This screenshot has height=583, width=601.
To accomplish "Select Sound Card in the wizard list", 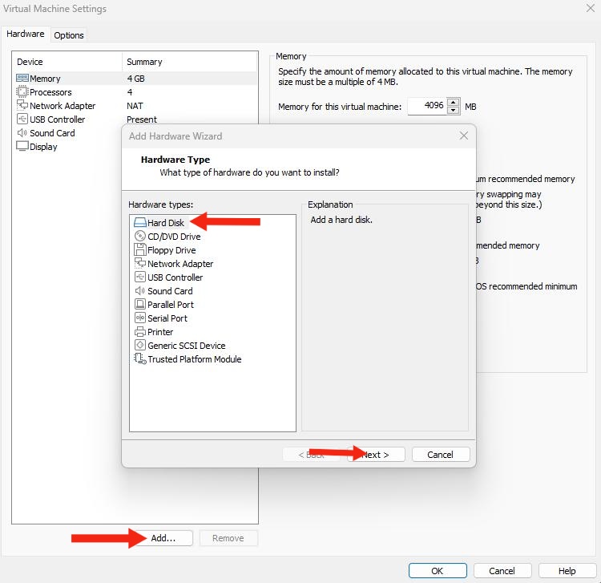I will pos(169,291).
